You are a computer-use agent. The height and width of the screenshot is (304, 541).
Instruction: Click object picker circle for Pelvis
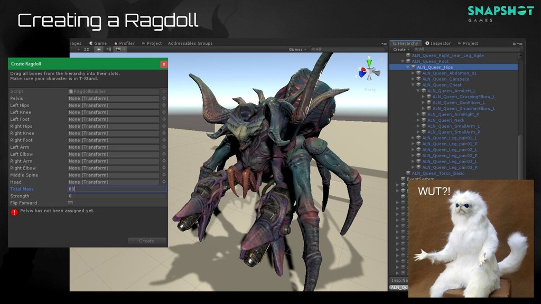(164, 98)
